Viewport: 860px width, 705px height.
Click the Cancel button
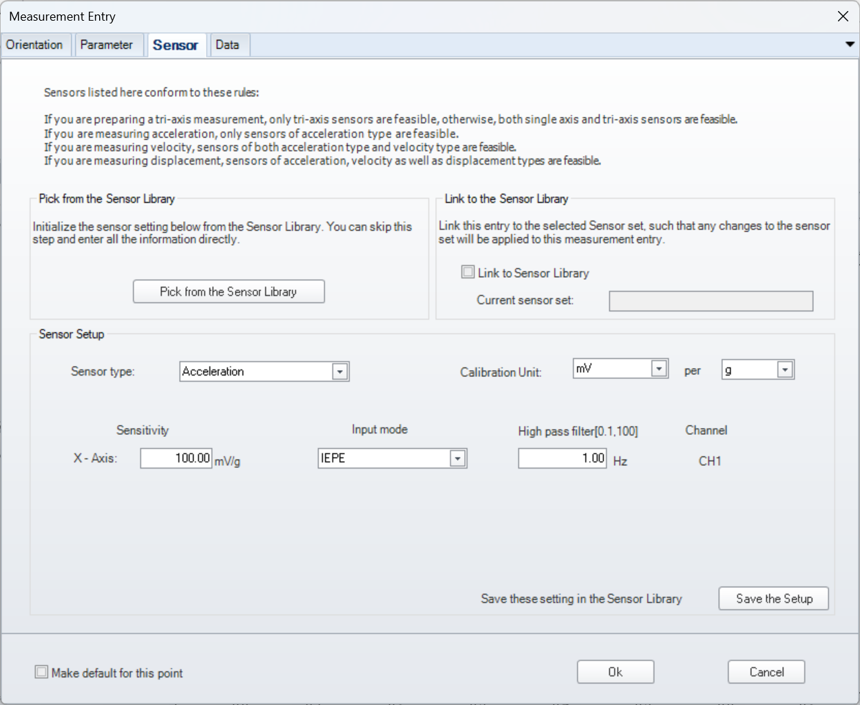point(766,672)
